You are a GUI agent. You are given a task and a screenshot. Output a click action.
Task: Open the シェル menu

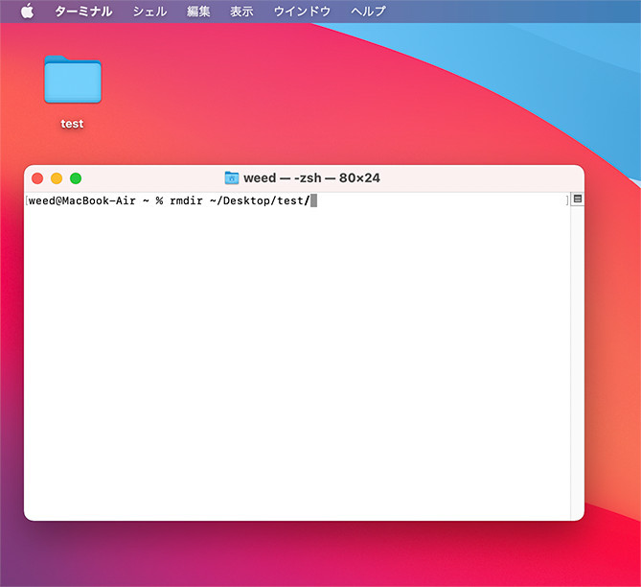click(150, 12)
